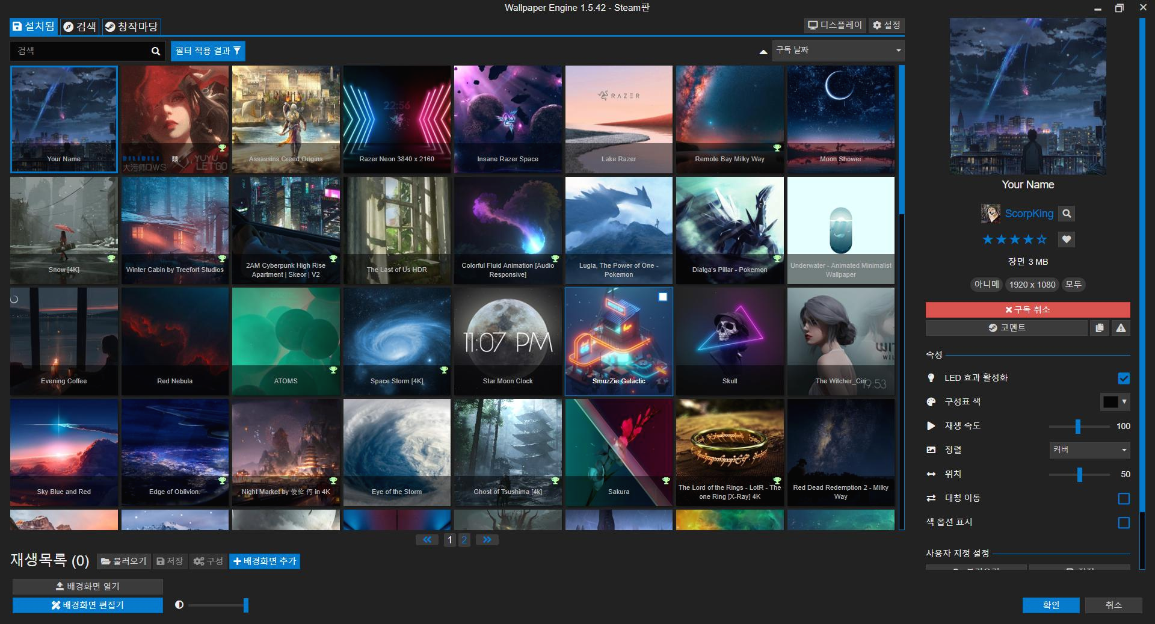Viewport: 1155px width, 624px height.
Task: Click trophy badge on Ghost of Tsushima thumbnail
Action: pyautogui.click(x=555, y=481)
